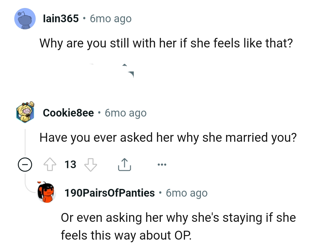Select the reply text from 190PairsOfPanties

pos(178,226)
